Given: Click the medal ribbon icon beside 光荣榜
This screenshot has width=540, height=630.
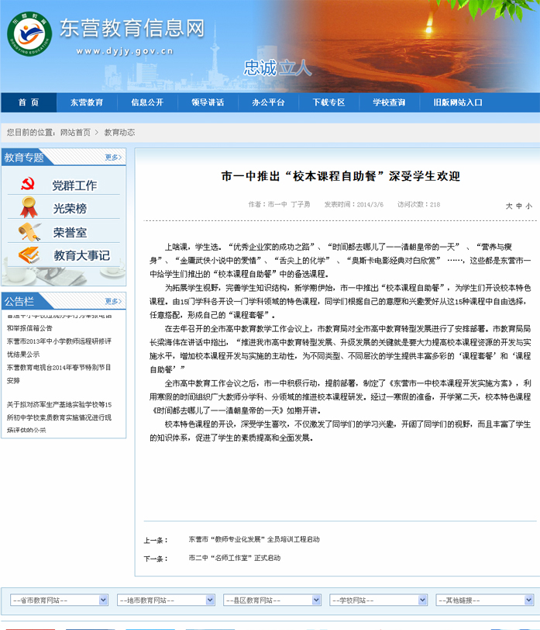Looking at the screenshot, I should click(x=29, y=207).
